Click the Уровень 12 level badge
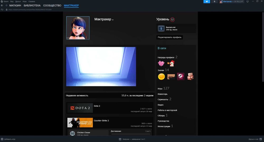Viewport: 264px width, 142px height. pos(172,20)
